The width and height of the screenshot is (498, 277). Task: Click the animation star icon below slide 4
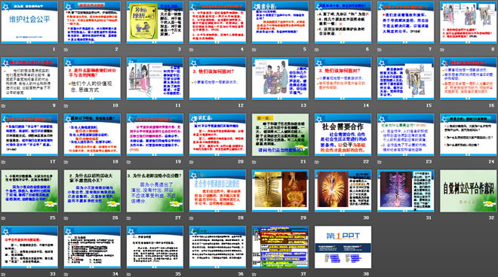pos(192,50)
